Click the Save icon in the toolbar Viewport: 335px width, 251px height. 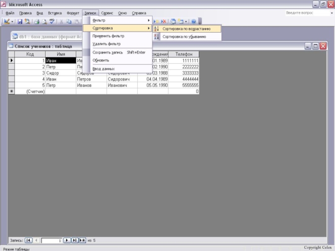tap(20, 21)
